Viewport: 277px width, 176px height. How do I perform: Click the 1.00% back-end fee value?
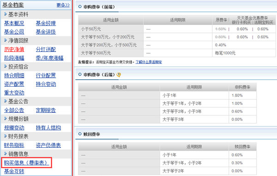(237, 103)
